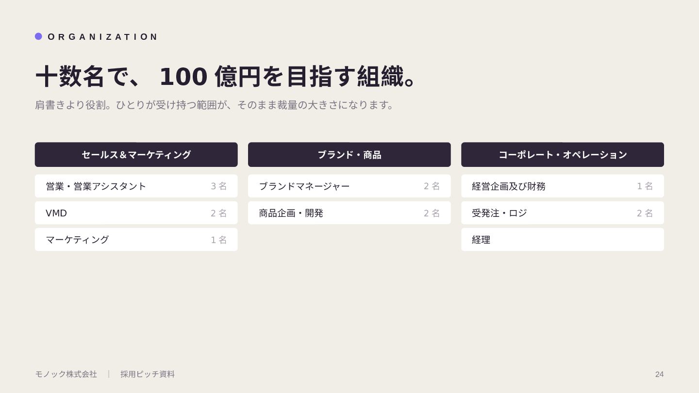Select the マーケティング role row
The height and width of the screenshot is (393, 699).
pos(136,240)
